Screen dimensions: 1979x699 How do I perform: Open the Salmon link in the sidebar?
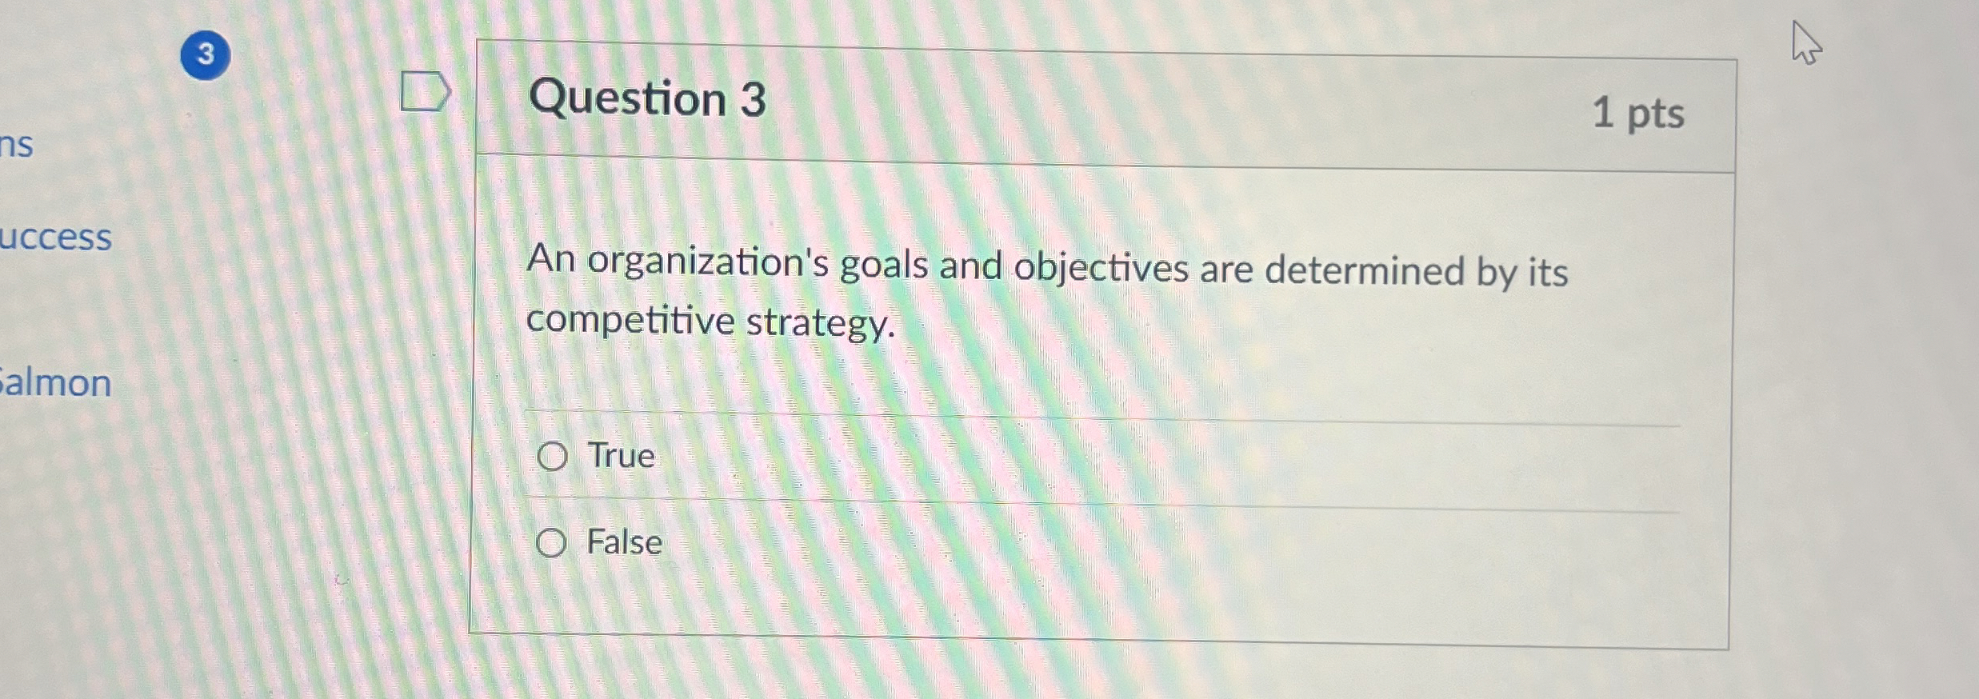coord(54,383)
